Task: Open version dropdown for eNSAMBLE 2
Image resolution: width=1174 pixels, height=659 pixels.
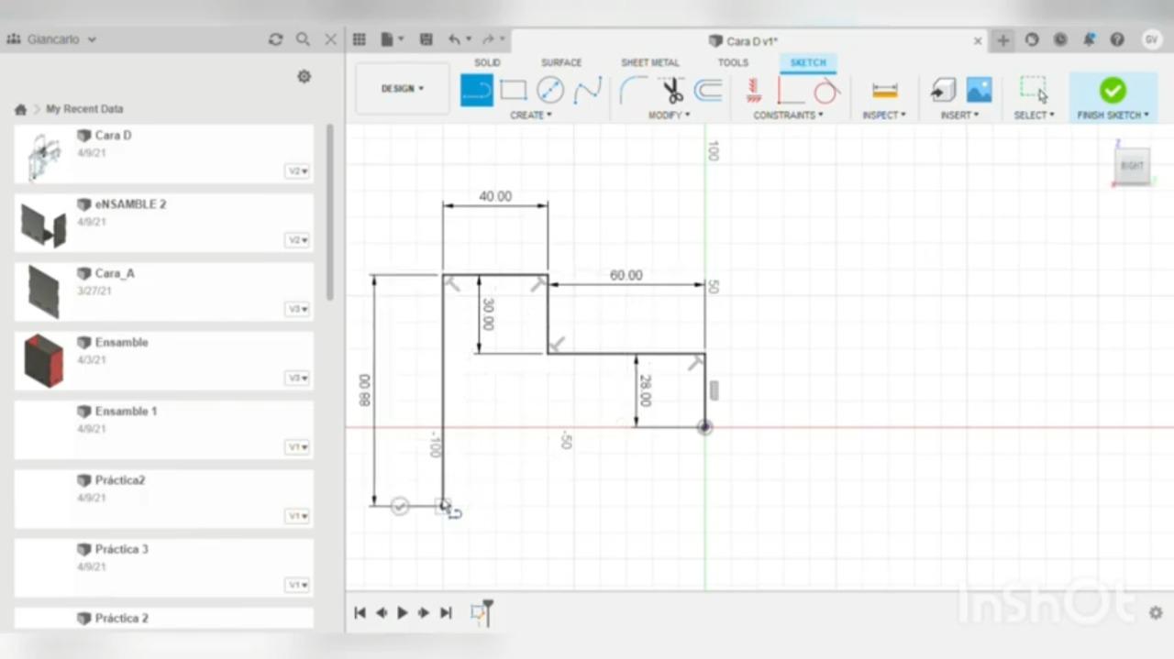Action: [x=297, y=240]
